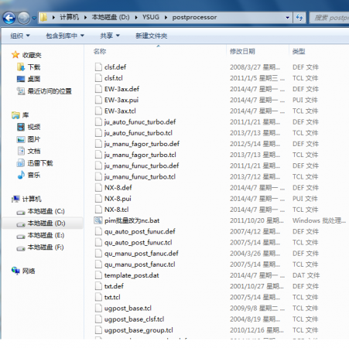The image size is (349, 348).
Task: Open the Share (共享) menu
Action: tap(110, 36)
